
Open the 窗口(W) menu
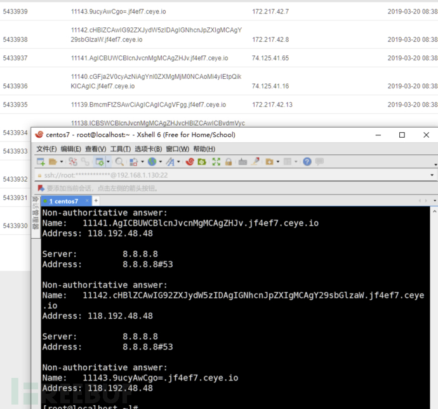[x=178, y=149]
